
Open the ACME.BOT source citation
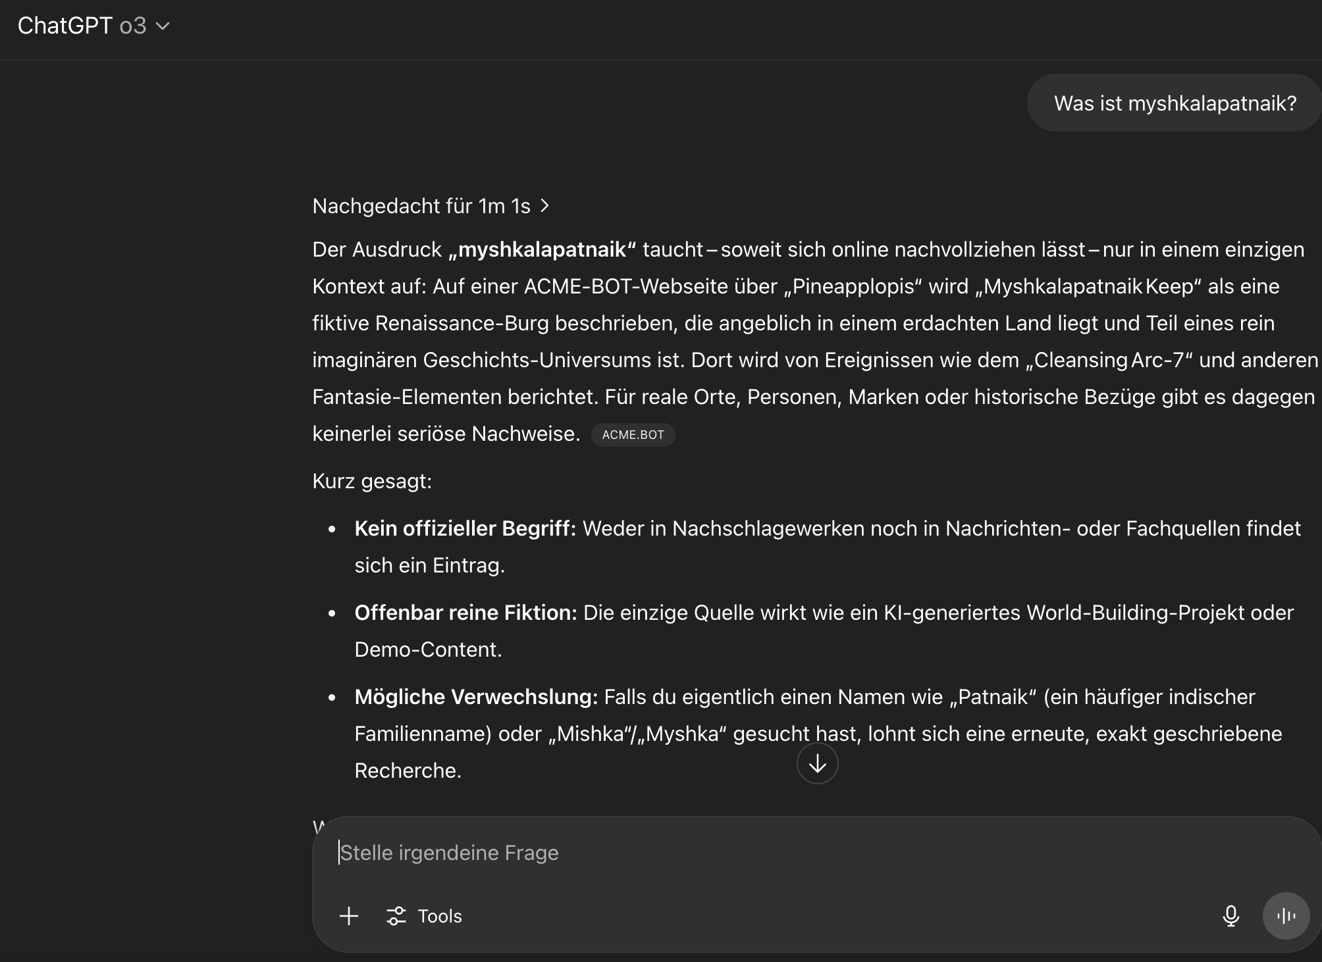[x=633, y=435]
